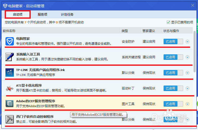Disable TP-LINK 无线客户端 startup switch

pos(173,73)
